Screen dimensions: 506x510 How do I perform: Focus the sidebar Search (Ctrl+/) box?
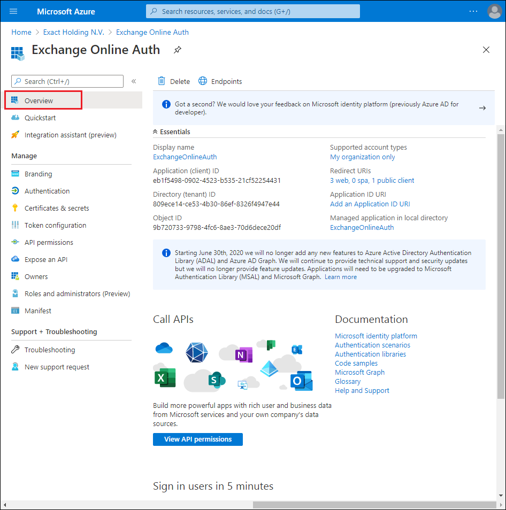[x=67, y=81]
